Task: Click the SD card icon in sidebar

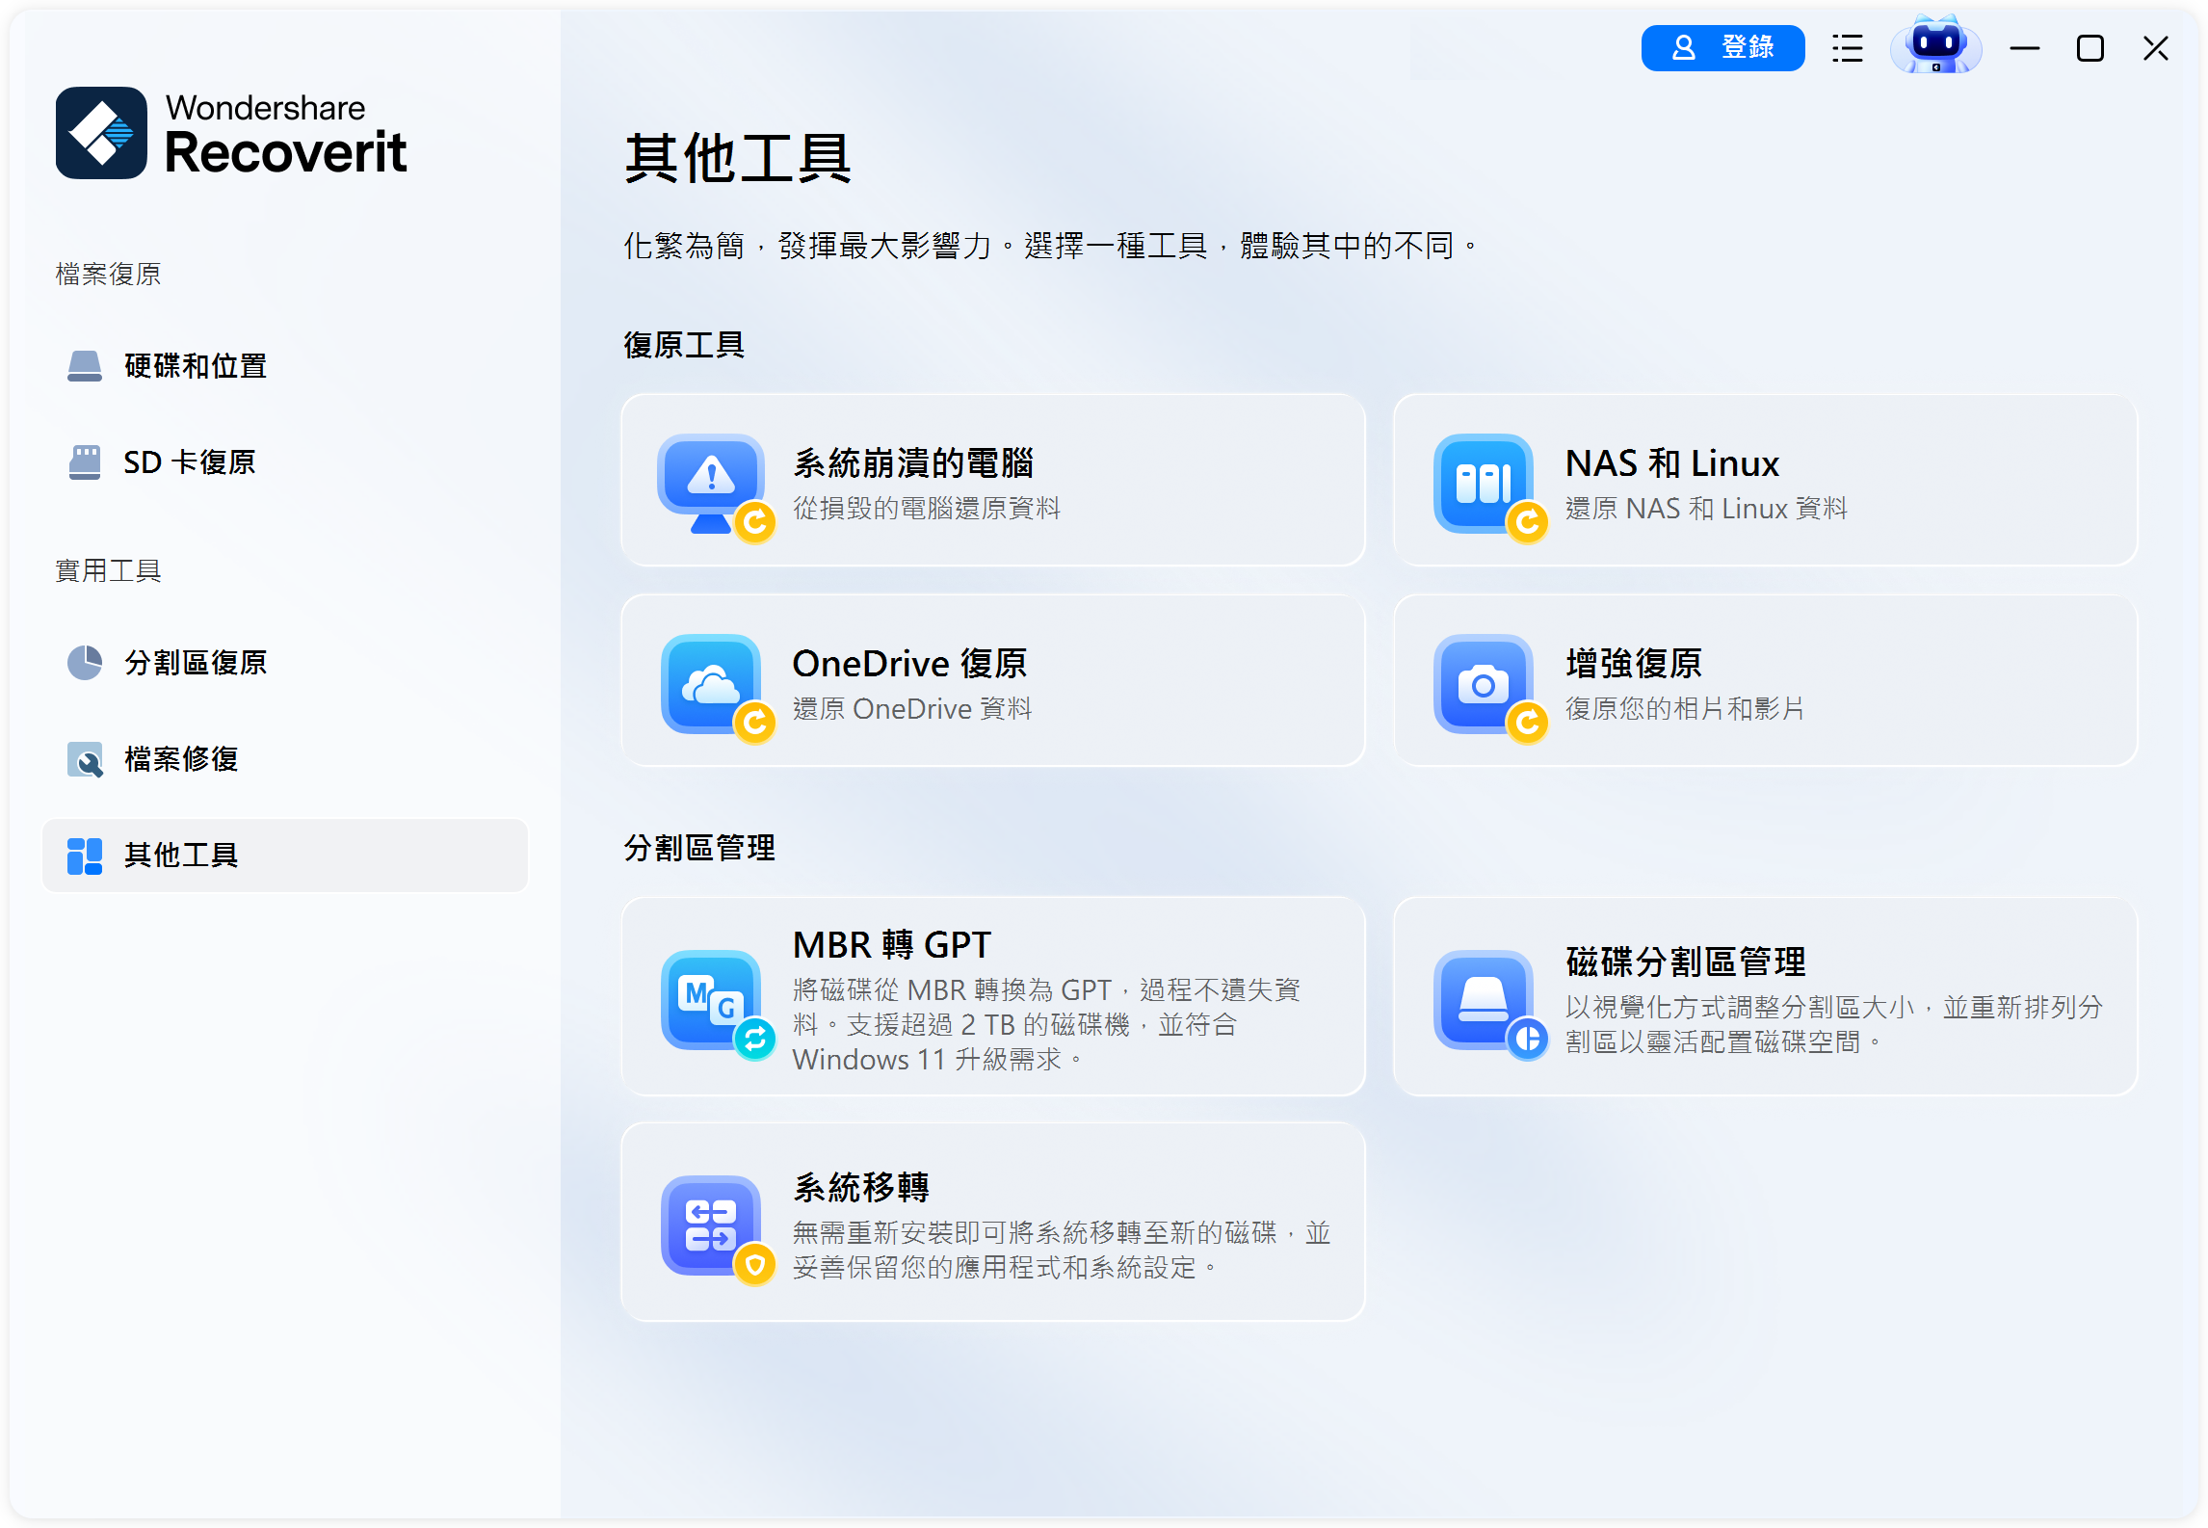Action: click(x=85, y=462)
